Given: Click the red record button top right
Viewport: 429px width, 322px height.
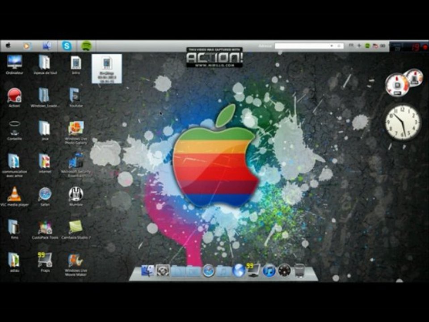Looking at the screenshot, I should point(425,47).
